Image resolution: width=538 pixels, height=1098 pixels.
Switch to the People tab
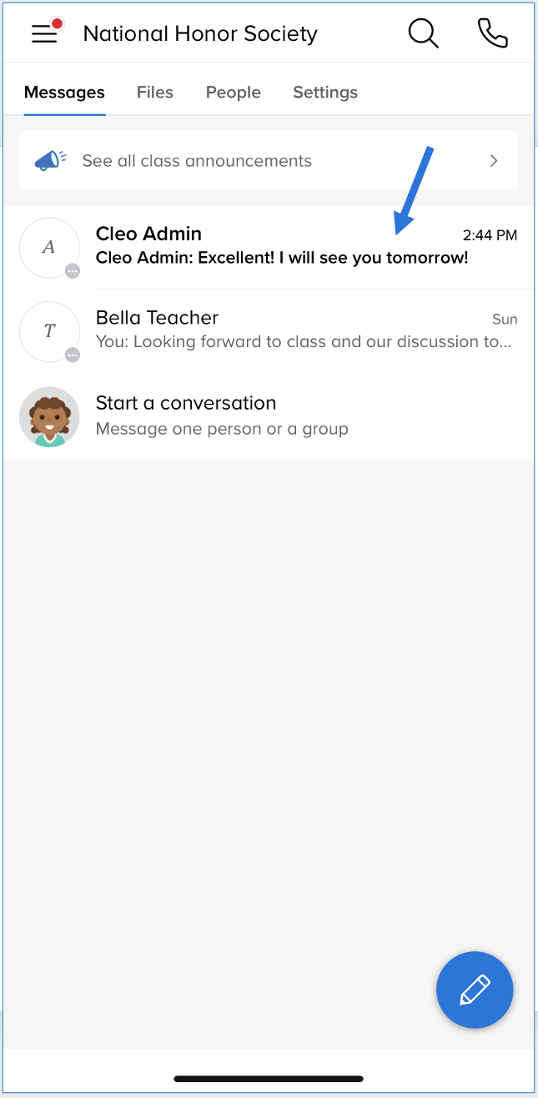click(x=234, y=93)
